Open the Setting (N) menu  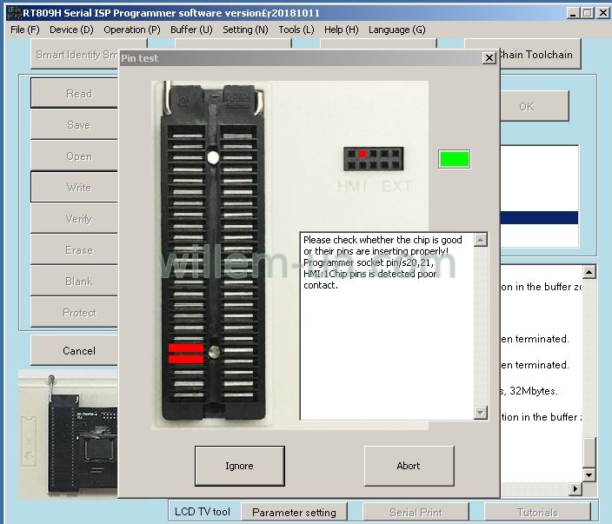click(245, 30)
